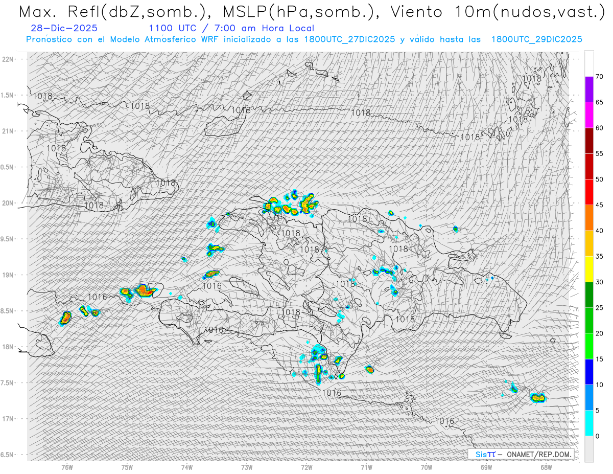This screenshot has height=474, width=613.
Task: Click the colorbar tick label 50
Action: pyautogui.click(x=599, y=179)
